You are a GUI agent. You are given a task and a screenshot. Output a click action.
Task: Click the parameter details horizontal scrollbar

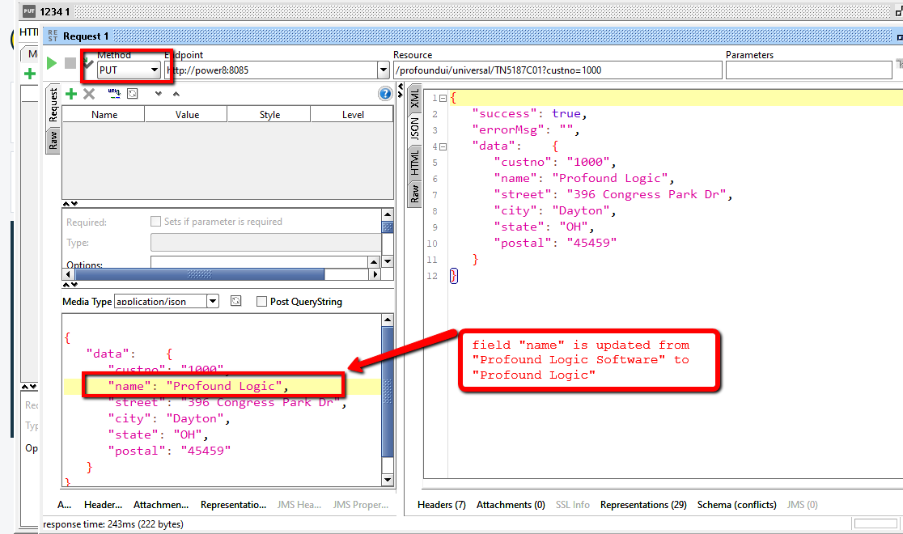(223, 274)
